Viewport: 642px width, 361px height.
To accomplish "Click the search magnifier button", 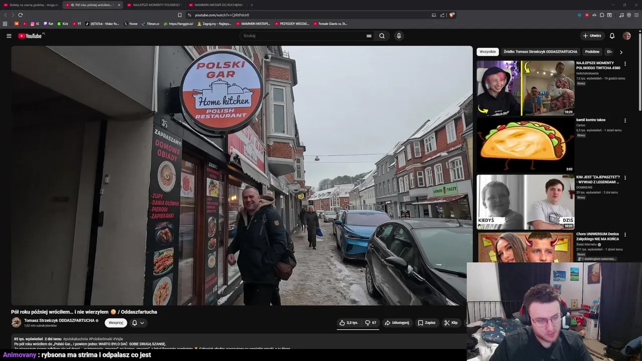I will (x=382, y=36).
